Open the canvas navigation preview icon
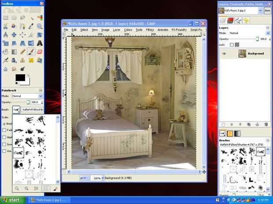273x204 pixels. coord(204,172)
